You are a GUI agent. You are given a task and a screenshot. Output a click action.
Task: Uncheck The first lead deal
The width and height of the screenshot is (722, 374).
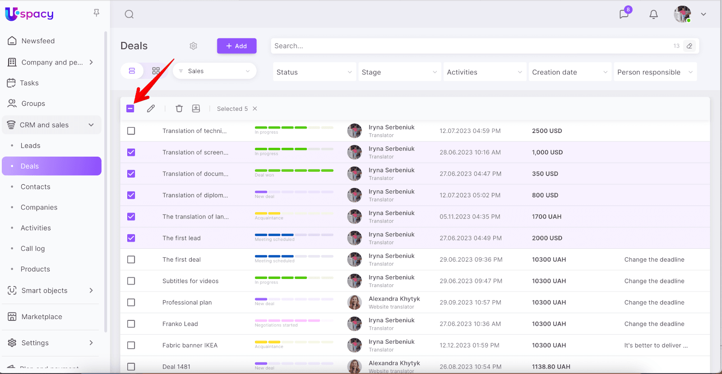(x=131, y=238)
